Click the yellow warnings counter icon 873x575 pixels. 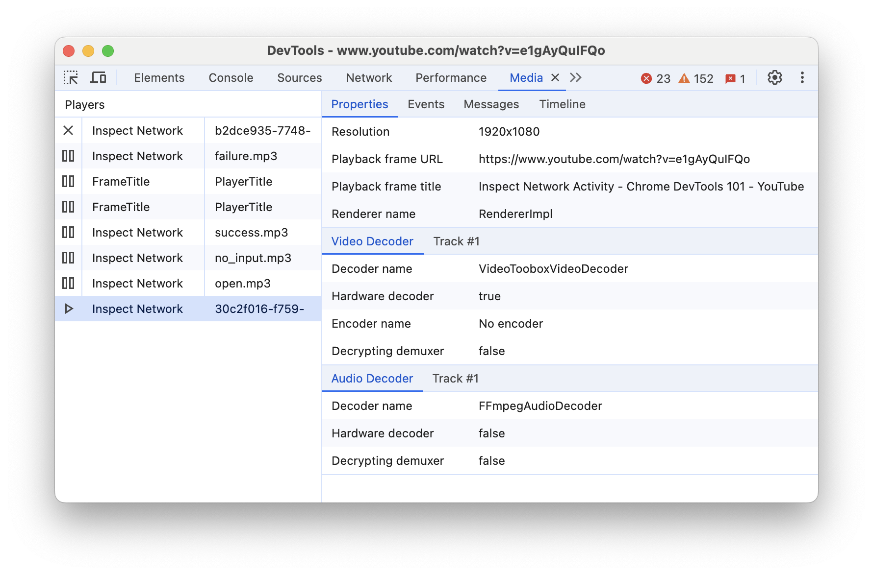tap(684, 78)
